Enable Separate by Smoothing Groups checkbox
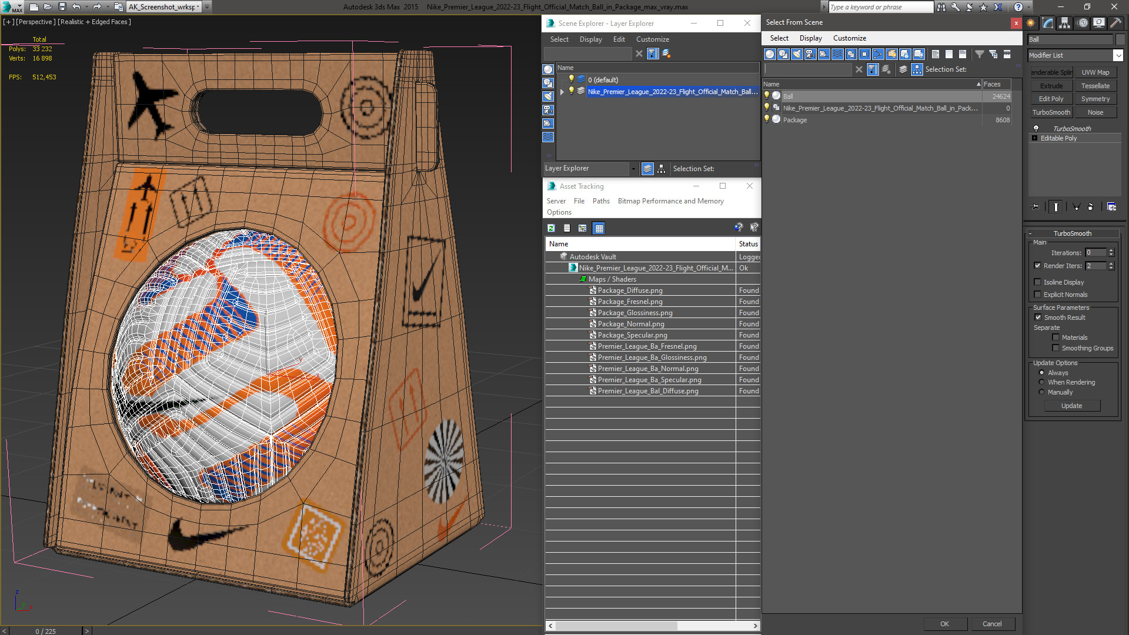Screen dimensions: 1129x635 click(x=1055, y=348)
